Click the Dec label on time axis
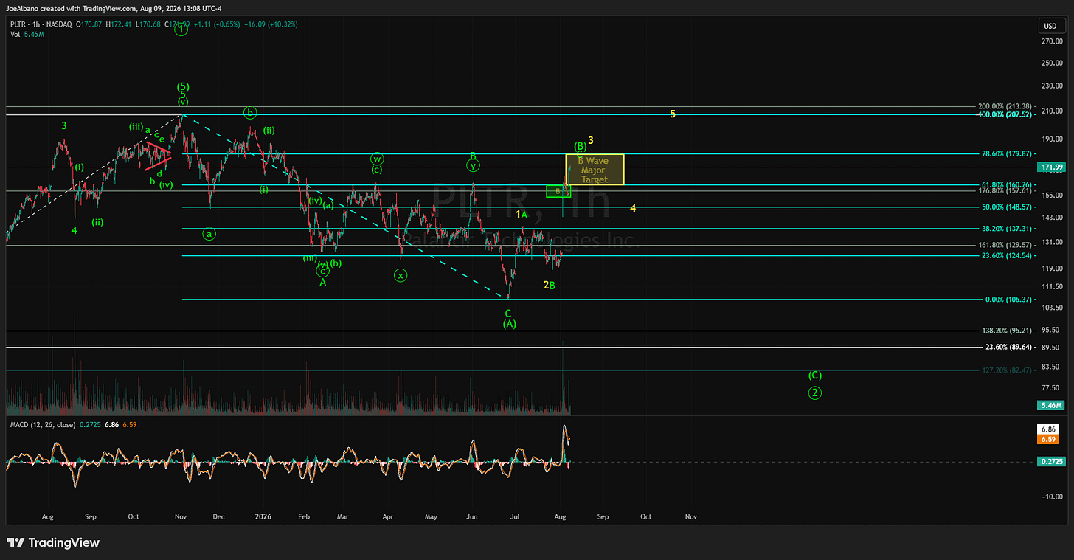1074x560 pixels. (218, 517)
